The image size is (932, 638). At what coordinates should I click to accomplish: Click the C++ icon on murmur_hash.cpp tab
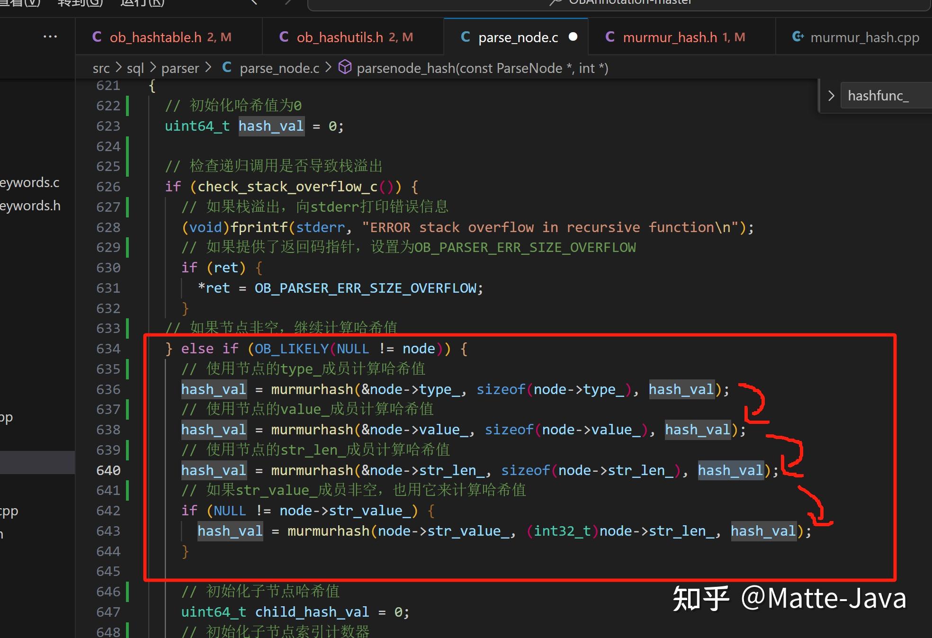(798, 36)
